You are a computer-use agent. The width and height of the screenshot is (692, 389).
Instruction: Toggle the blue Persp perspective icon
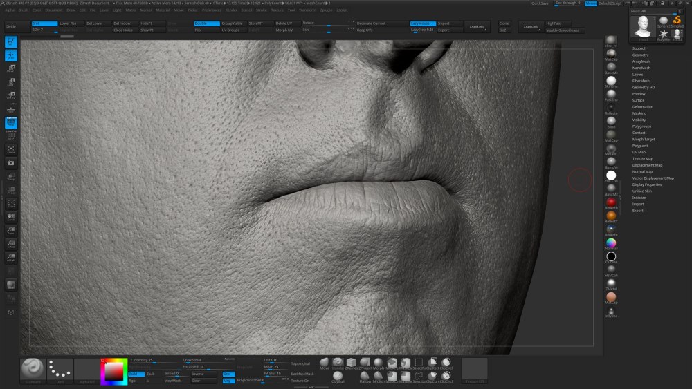(11, 122)
